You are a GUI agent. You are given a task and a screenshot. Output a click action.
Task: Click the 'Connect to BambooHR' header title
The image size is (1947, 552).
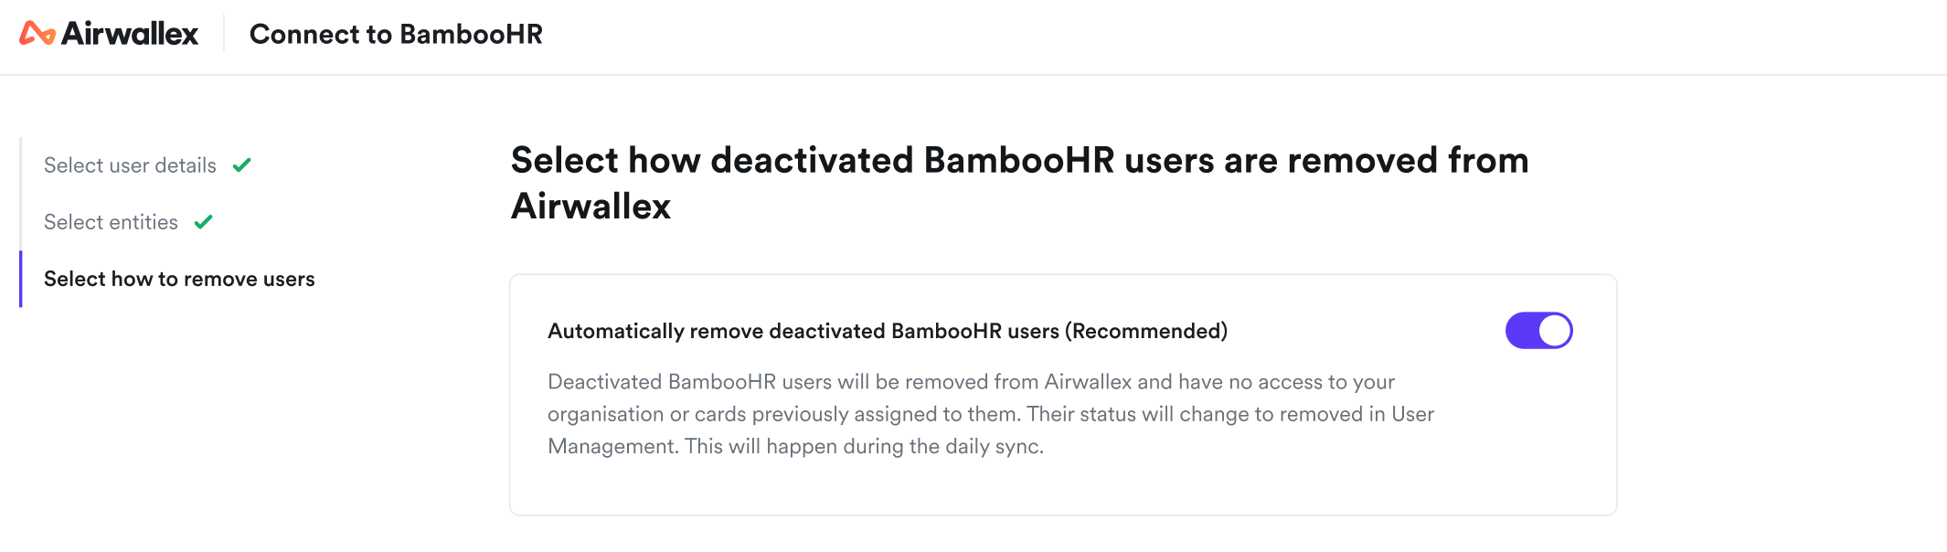tap(396, 34)
